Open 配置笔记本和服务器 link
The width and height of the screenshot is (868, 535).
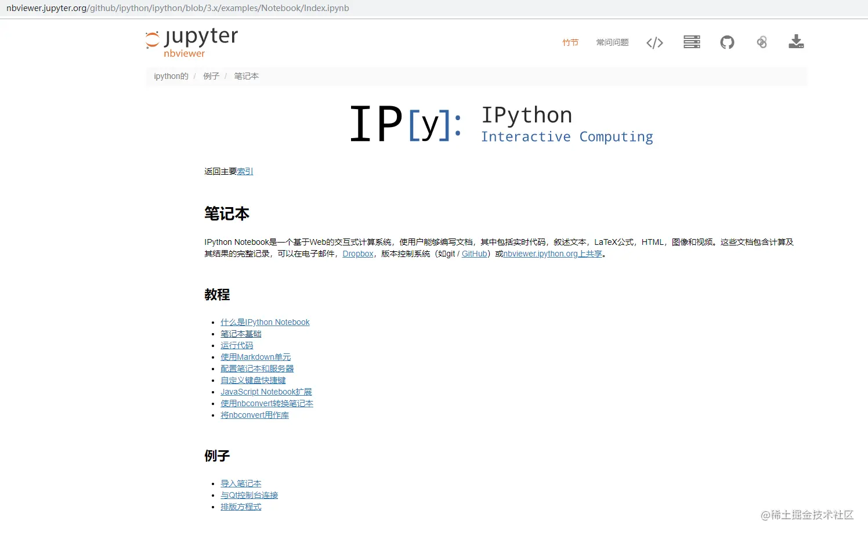(x=257, y=368)
